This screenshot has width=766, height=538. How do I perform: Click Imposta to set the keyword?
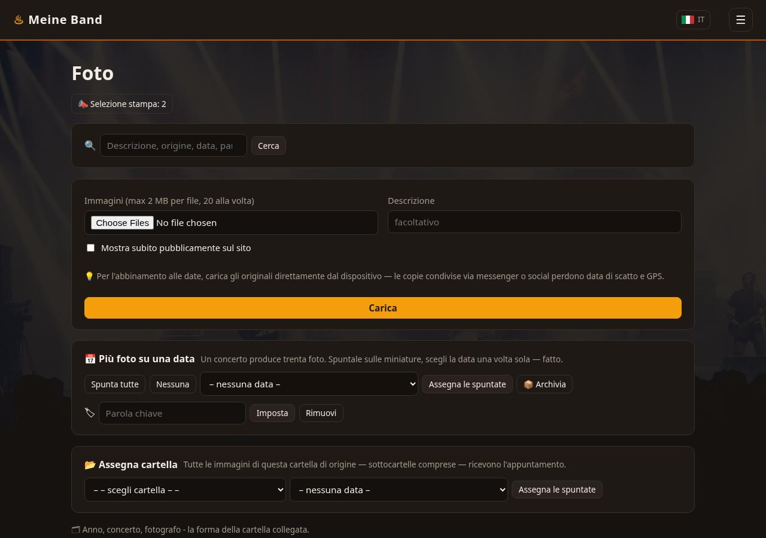(x=272, y=413)
